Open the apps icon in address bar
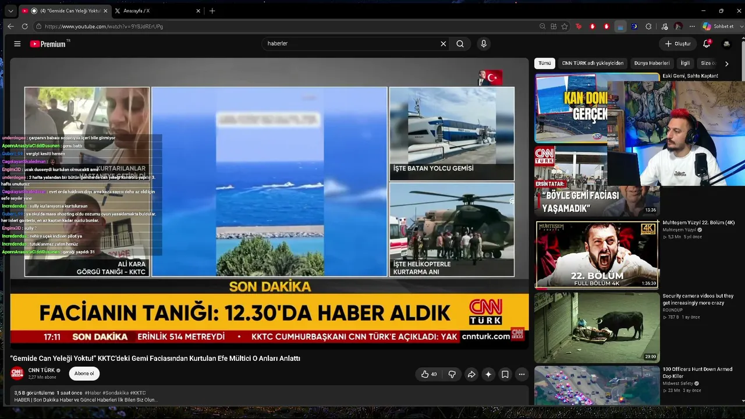This screenshot has width=745, height=419. tap(554, 26)
